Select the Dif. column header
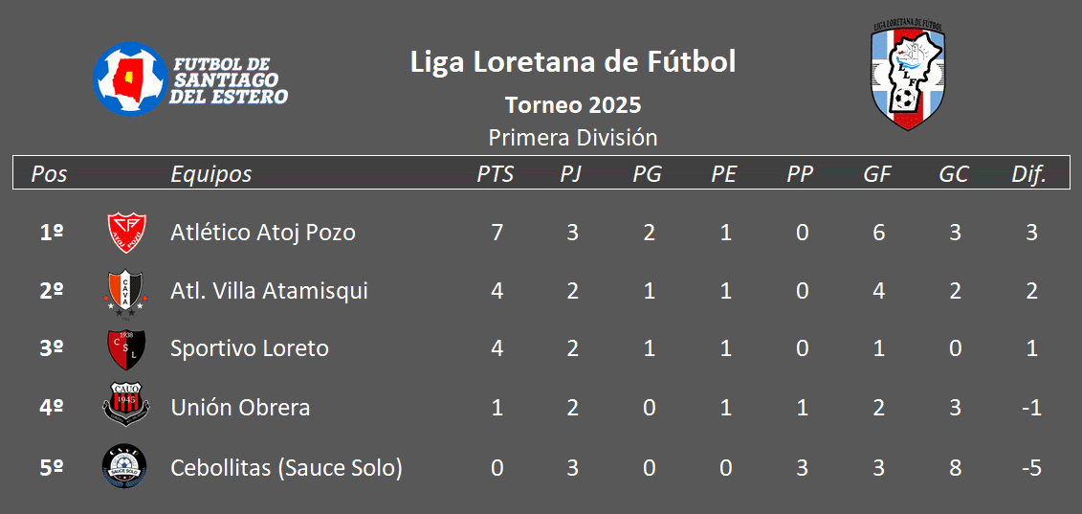1082x514 pixels. tap(1029, 174)
